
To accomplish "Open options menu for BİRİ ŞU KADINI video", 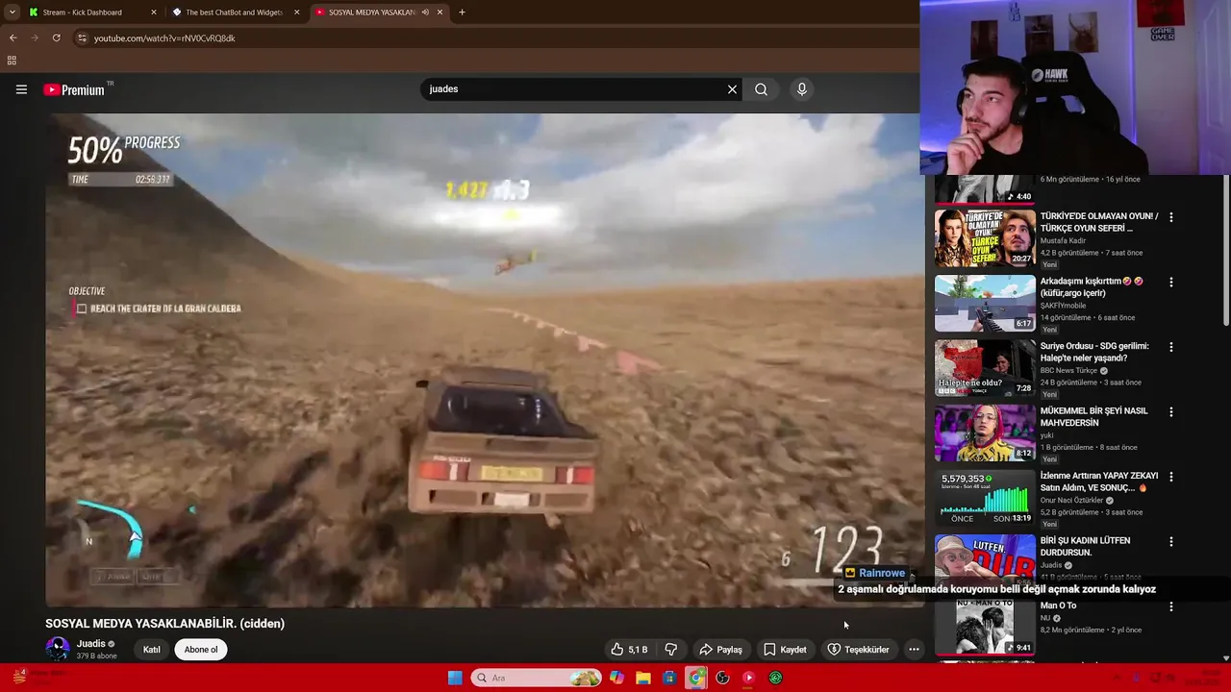I will (x=1170, y=542).
